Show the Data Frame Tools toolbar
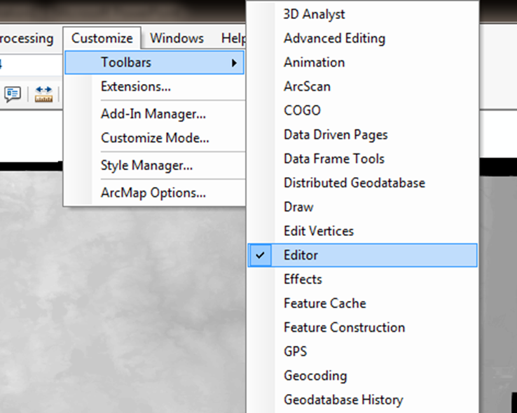 coord(362,159)
